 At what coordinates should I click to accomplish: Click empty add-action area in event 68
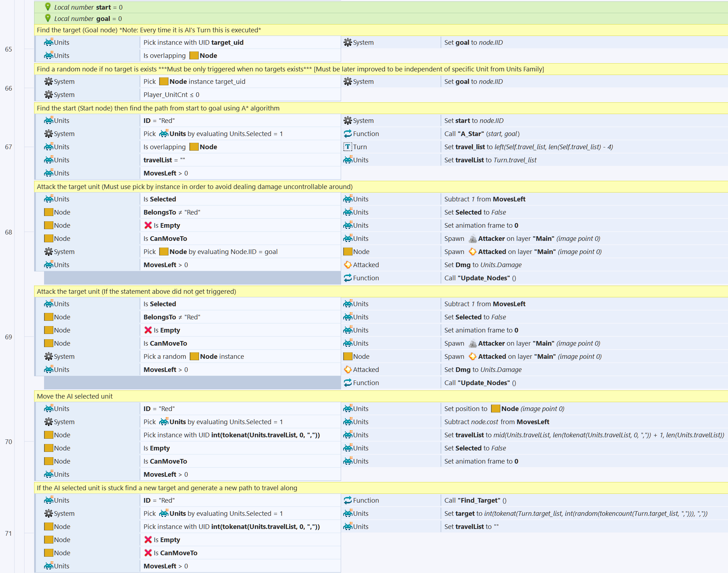(192, 278)
